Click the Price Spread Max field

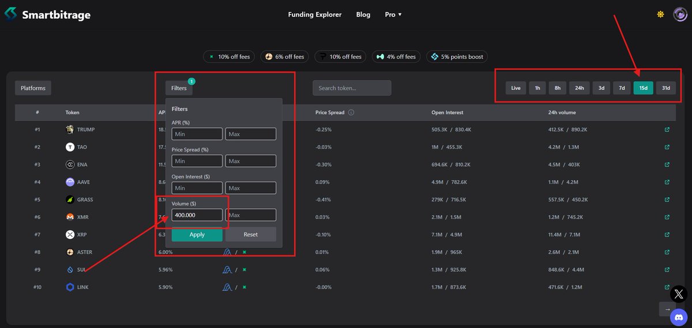tap(250, 161)
